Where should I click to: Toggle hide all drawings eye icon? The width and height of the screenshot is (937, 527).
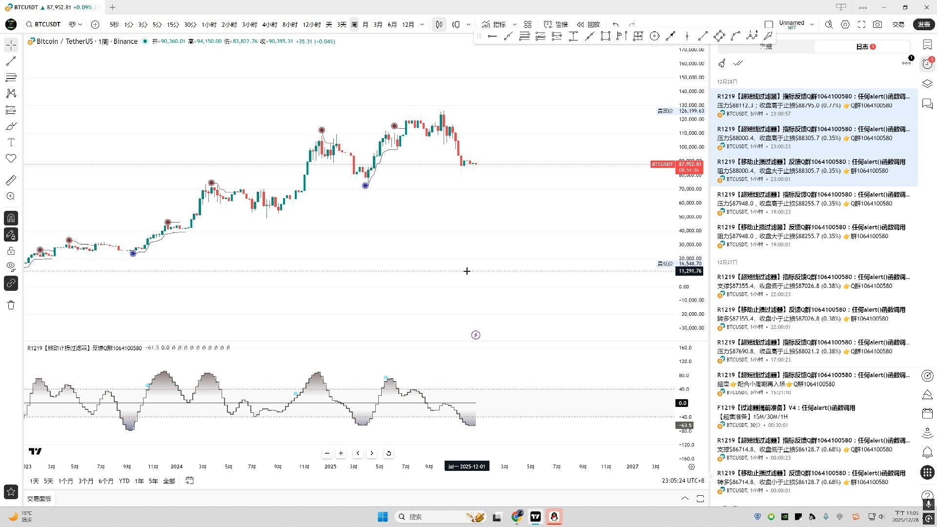[x=11, y=266]
